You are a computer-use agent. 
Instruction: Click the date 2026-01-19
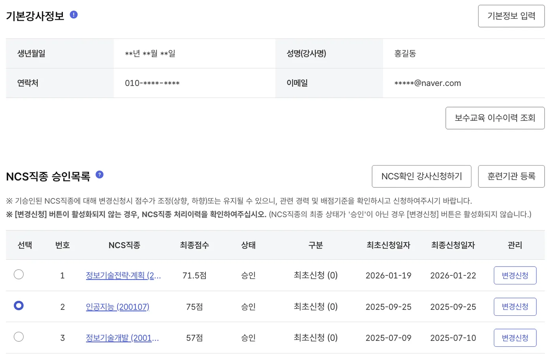[388, 275]
